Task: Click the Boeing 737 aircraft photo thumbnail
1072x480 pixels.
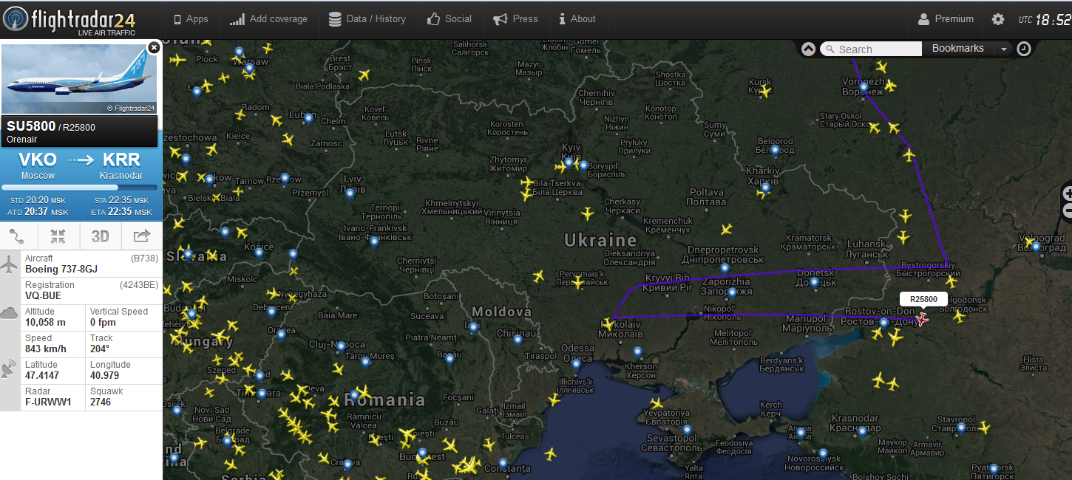Action: pyautogui.click(x=79, y=79)
